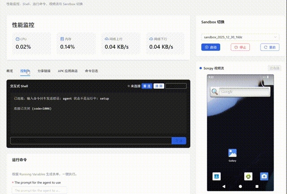
Task: Open the green Android app icon in the dock
Action: (248, 176)
